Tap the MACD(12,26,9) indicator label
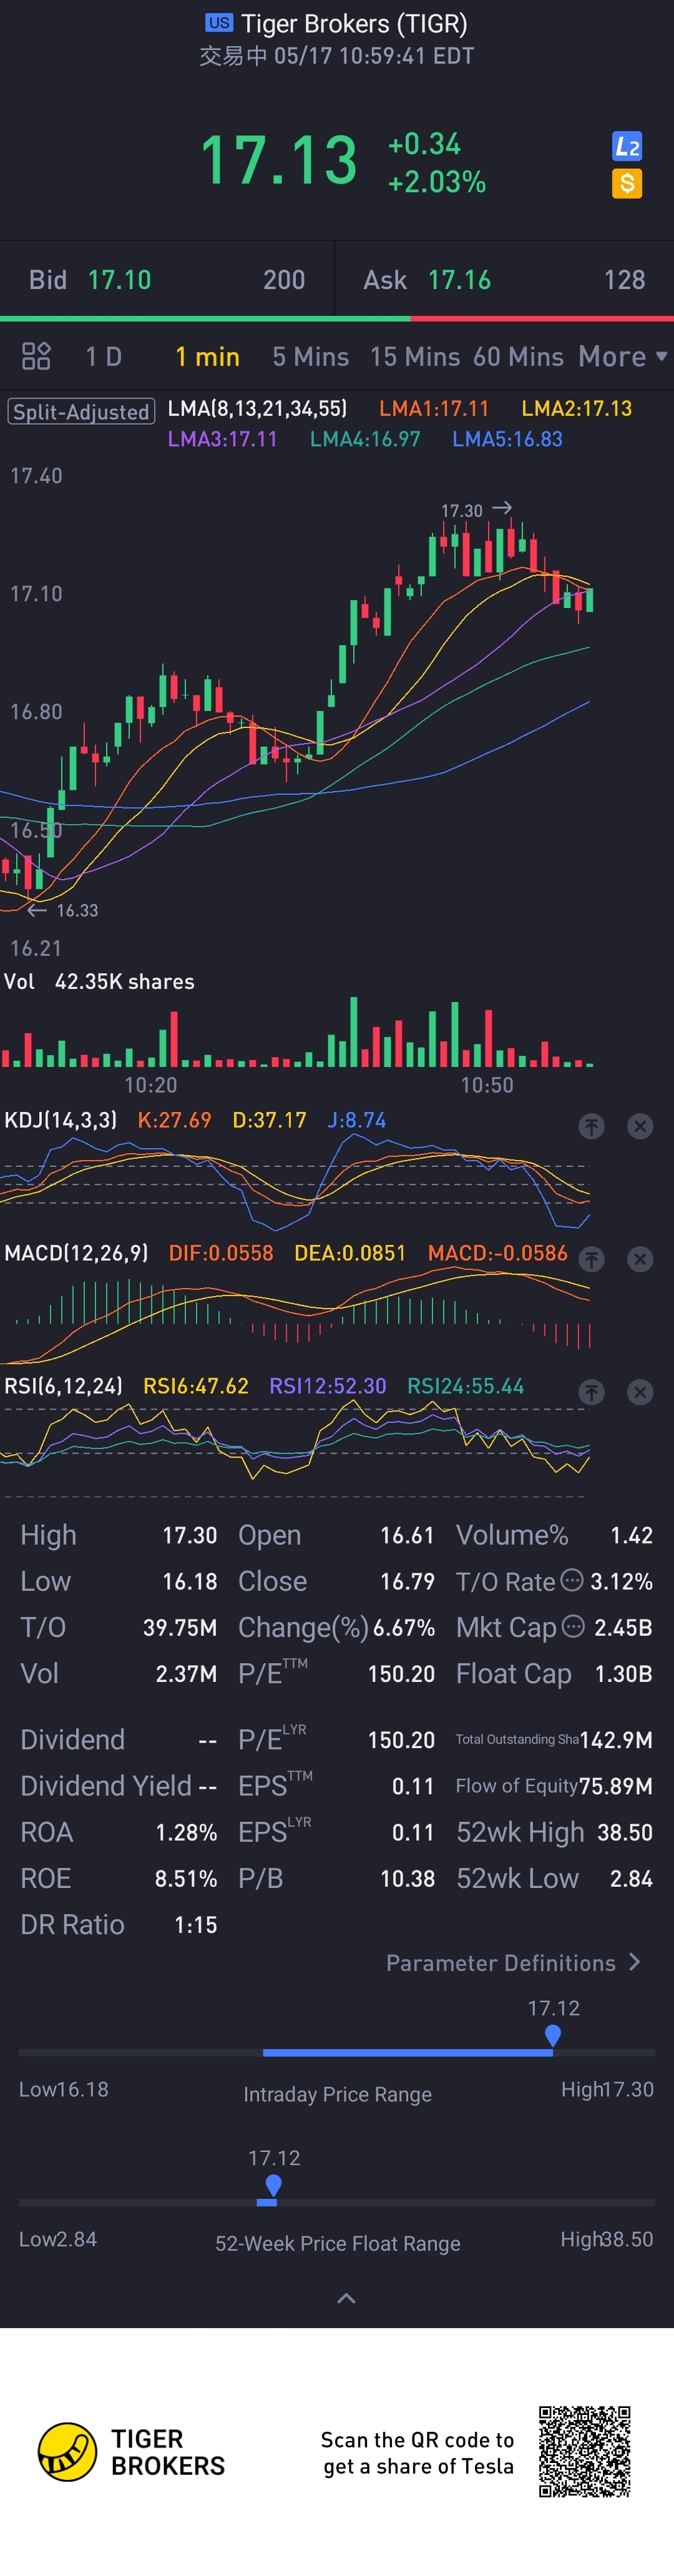 coord(76,1253)
